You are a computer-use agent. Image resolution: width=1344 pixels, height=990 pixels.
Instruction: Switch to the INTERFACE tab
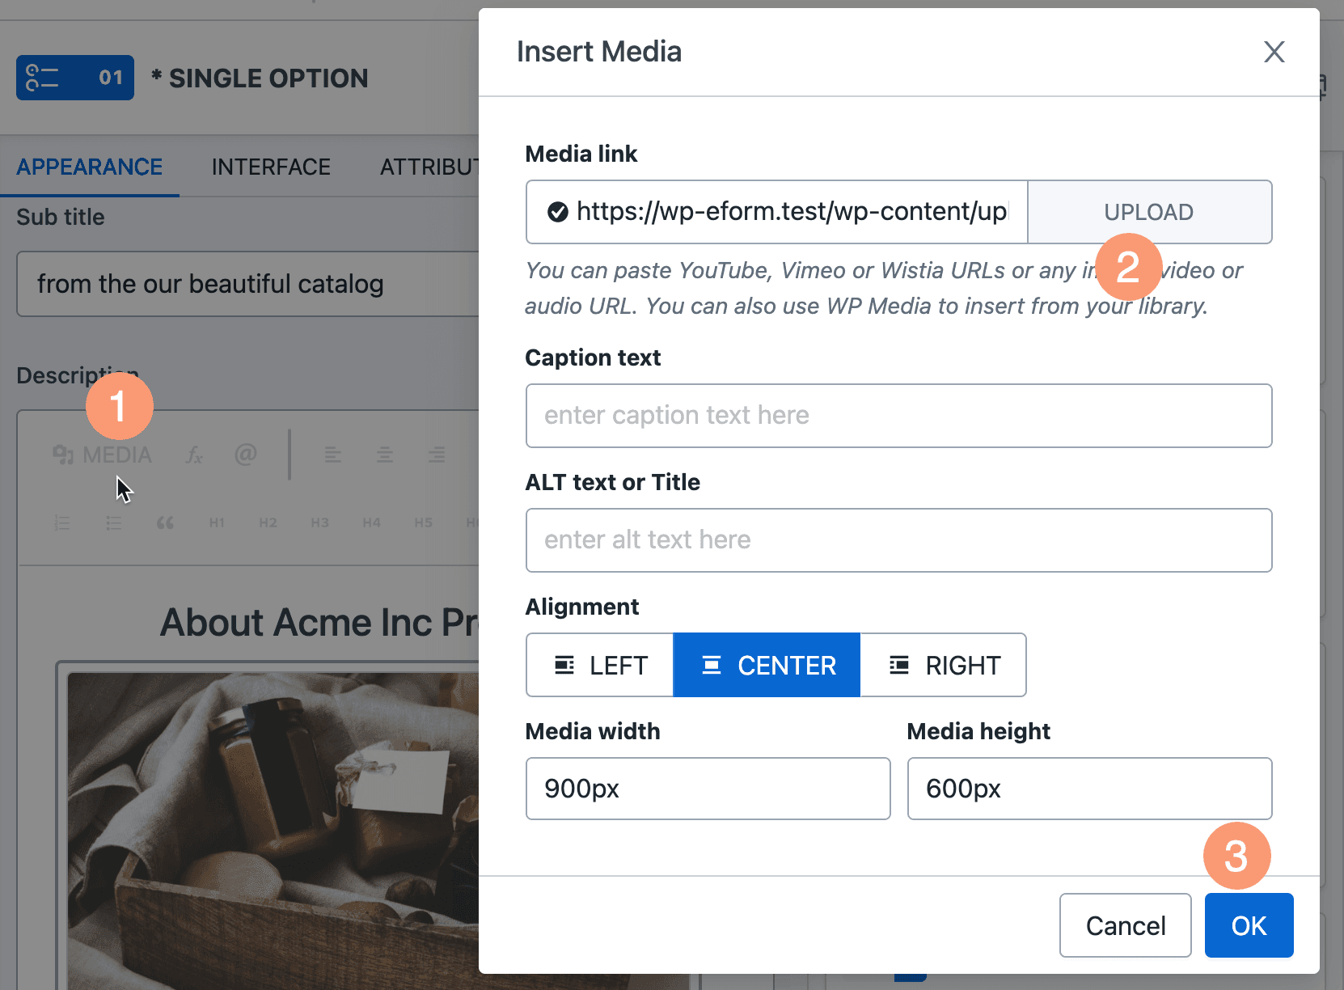(x=271, y=167)
